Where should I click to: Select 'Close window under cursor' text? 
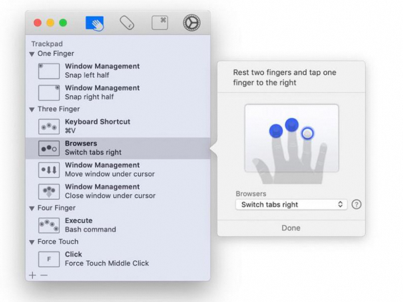[110, 195]
